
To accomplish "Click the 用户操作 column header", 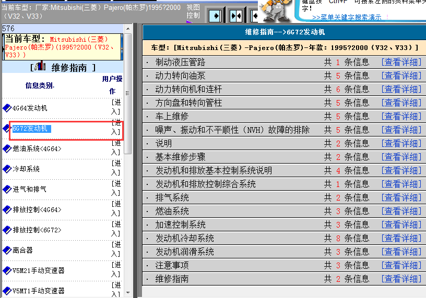I will click(112, 85).
